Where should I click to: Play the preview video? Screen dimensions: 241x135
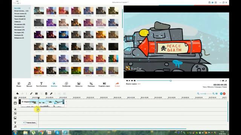(x=130, y=81)
